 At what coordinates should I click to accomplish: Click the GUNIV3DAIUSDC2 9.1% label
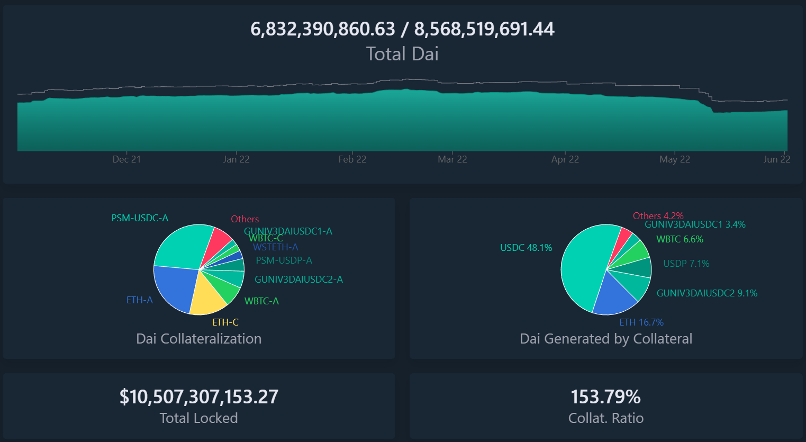click(x=707, y=293)
